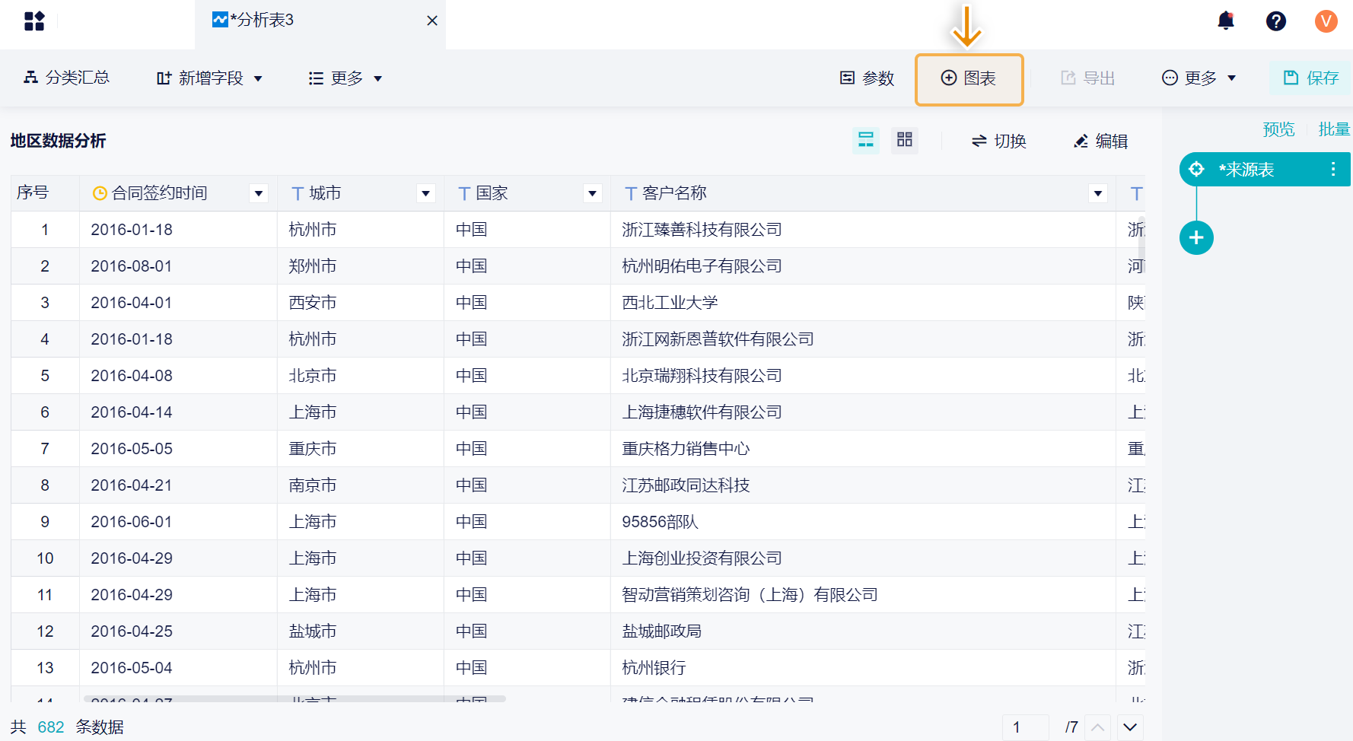Select cell 重庆格力销售中心
1353x741 pixels.
coord(863,449)
